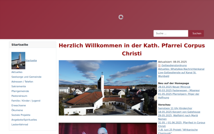The height and width of the screenshot is (134, 214).
Task: Go to the Lastenfahrrad page
Action: pos(20,125)
